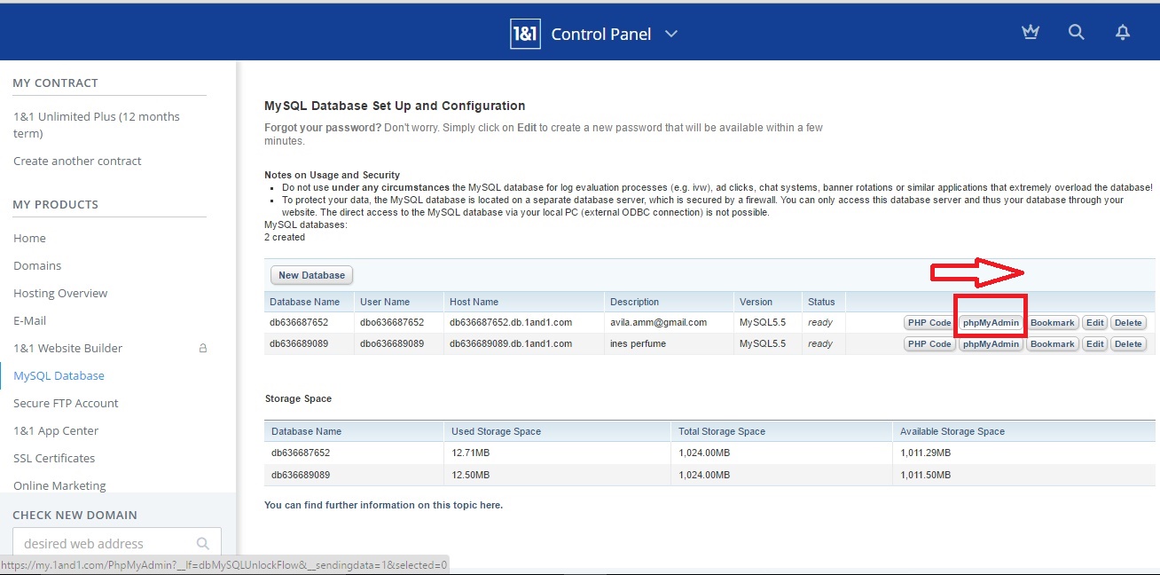
Task: Open the notifications bell icon
Action: pos(1122,33)
